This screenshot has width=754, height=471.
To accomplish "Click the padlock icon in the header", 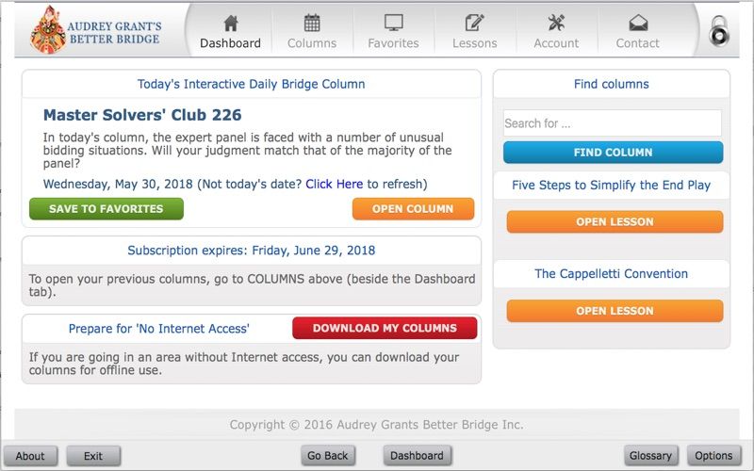I will point(719,31).
